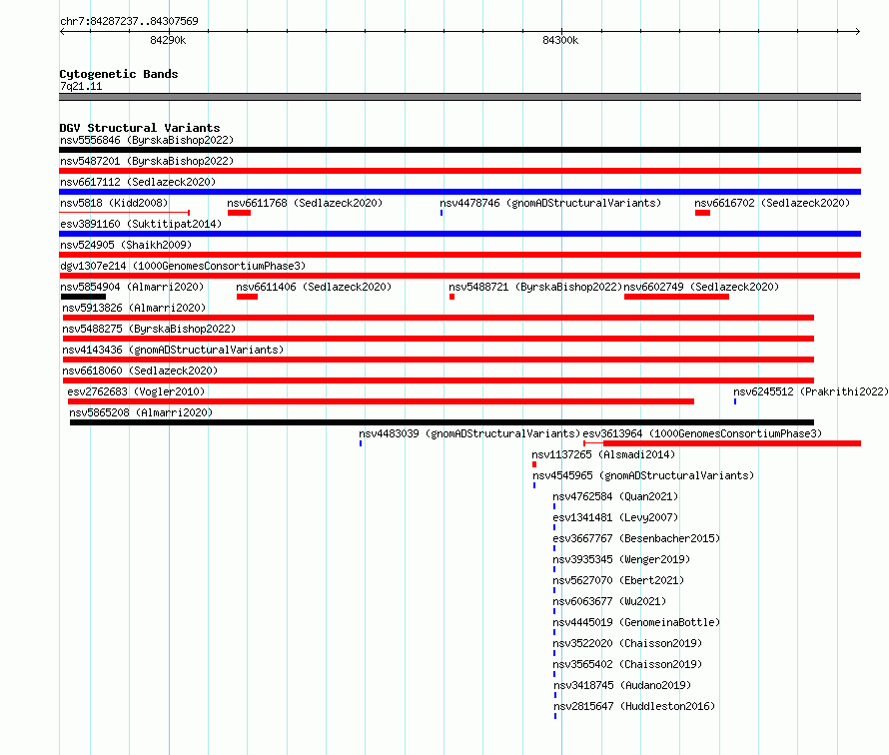The height and width of the screenshot is (755, 889).
Task: Open the nsv6618060 (Sedlazeck2020) label
Action: click(140, 371)
